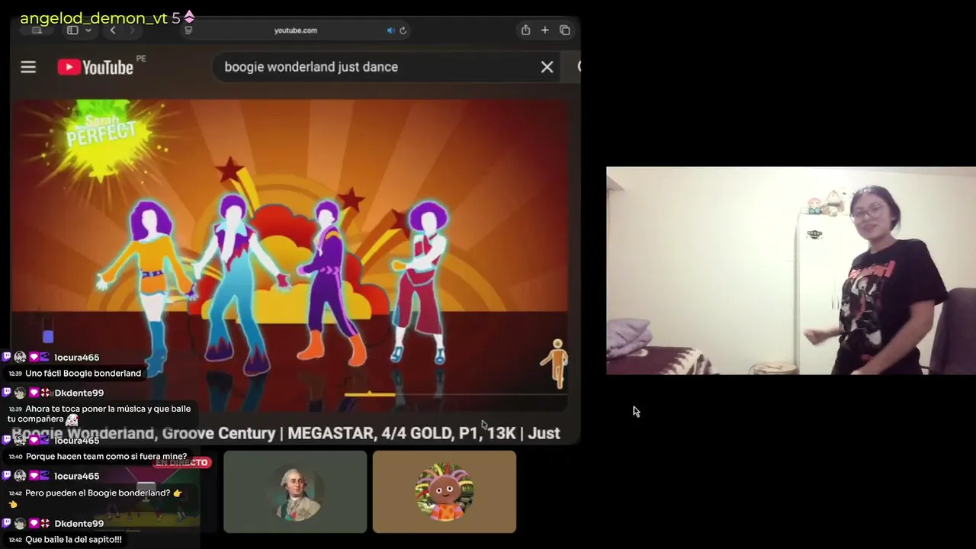This screenshot has height=549, width=976.
Task: Click the webcam feed of the streamer
Action: (x=791, y=271)
